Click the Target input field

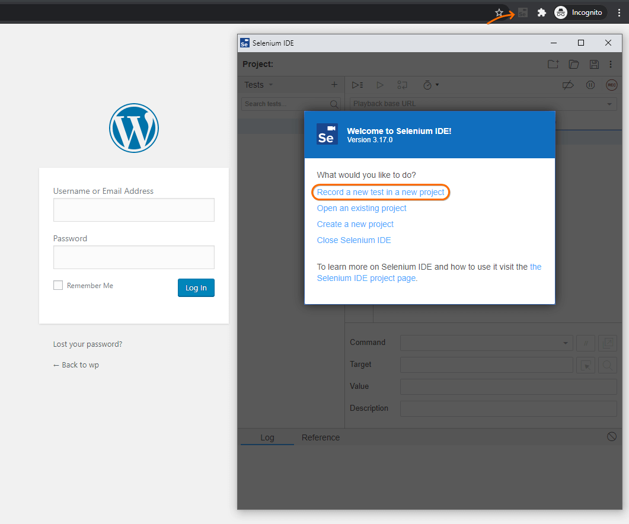(x=486, y=365)
